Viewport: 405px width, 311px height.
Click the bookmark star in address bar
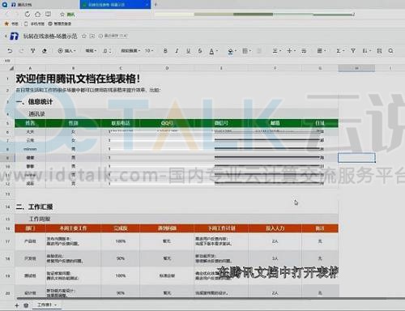click(x=62, y=15)
